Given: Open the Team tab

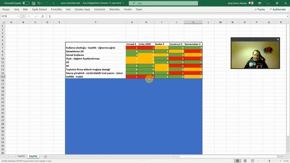Looking at the screenshot, I should [139, 9].
